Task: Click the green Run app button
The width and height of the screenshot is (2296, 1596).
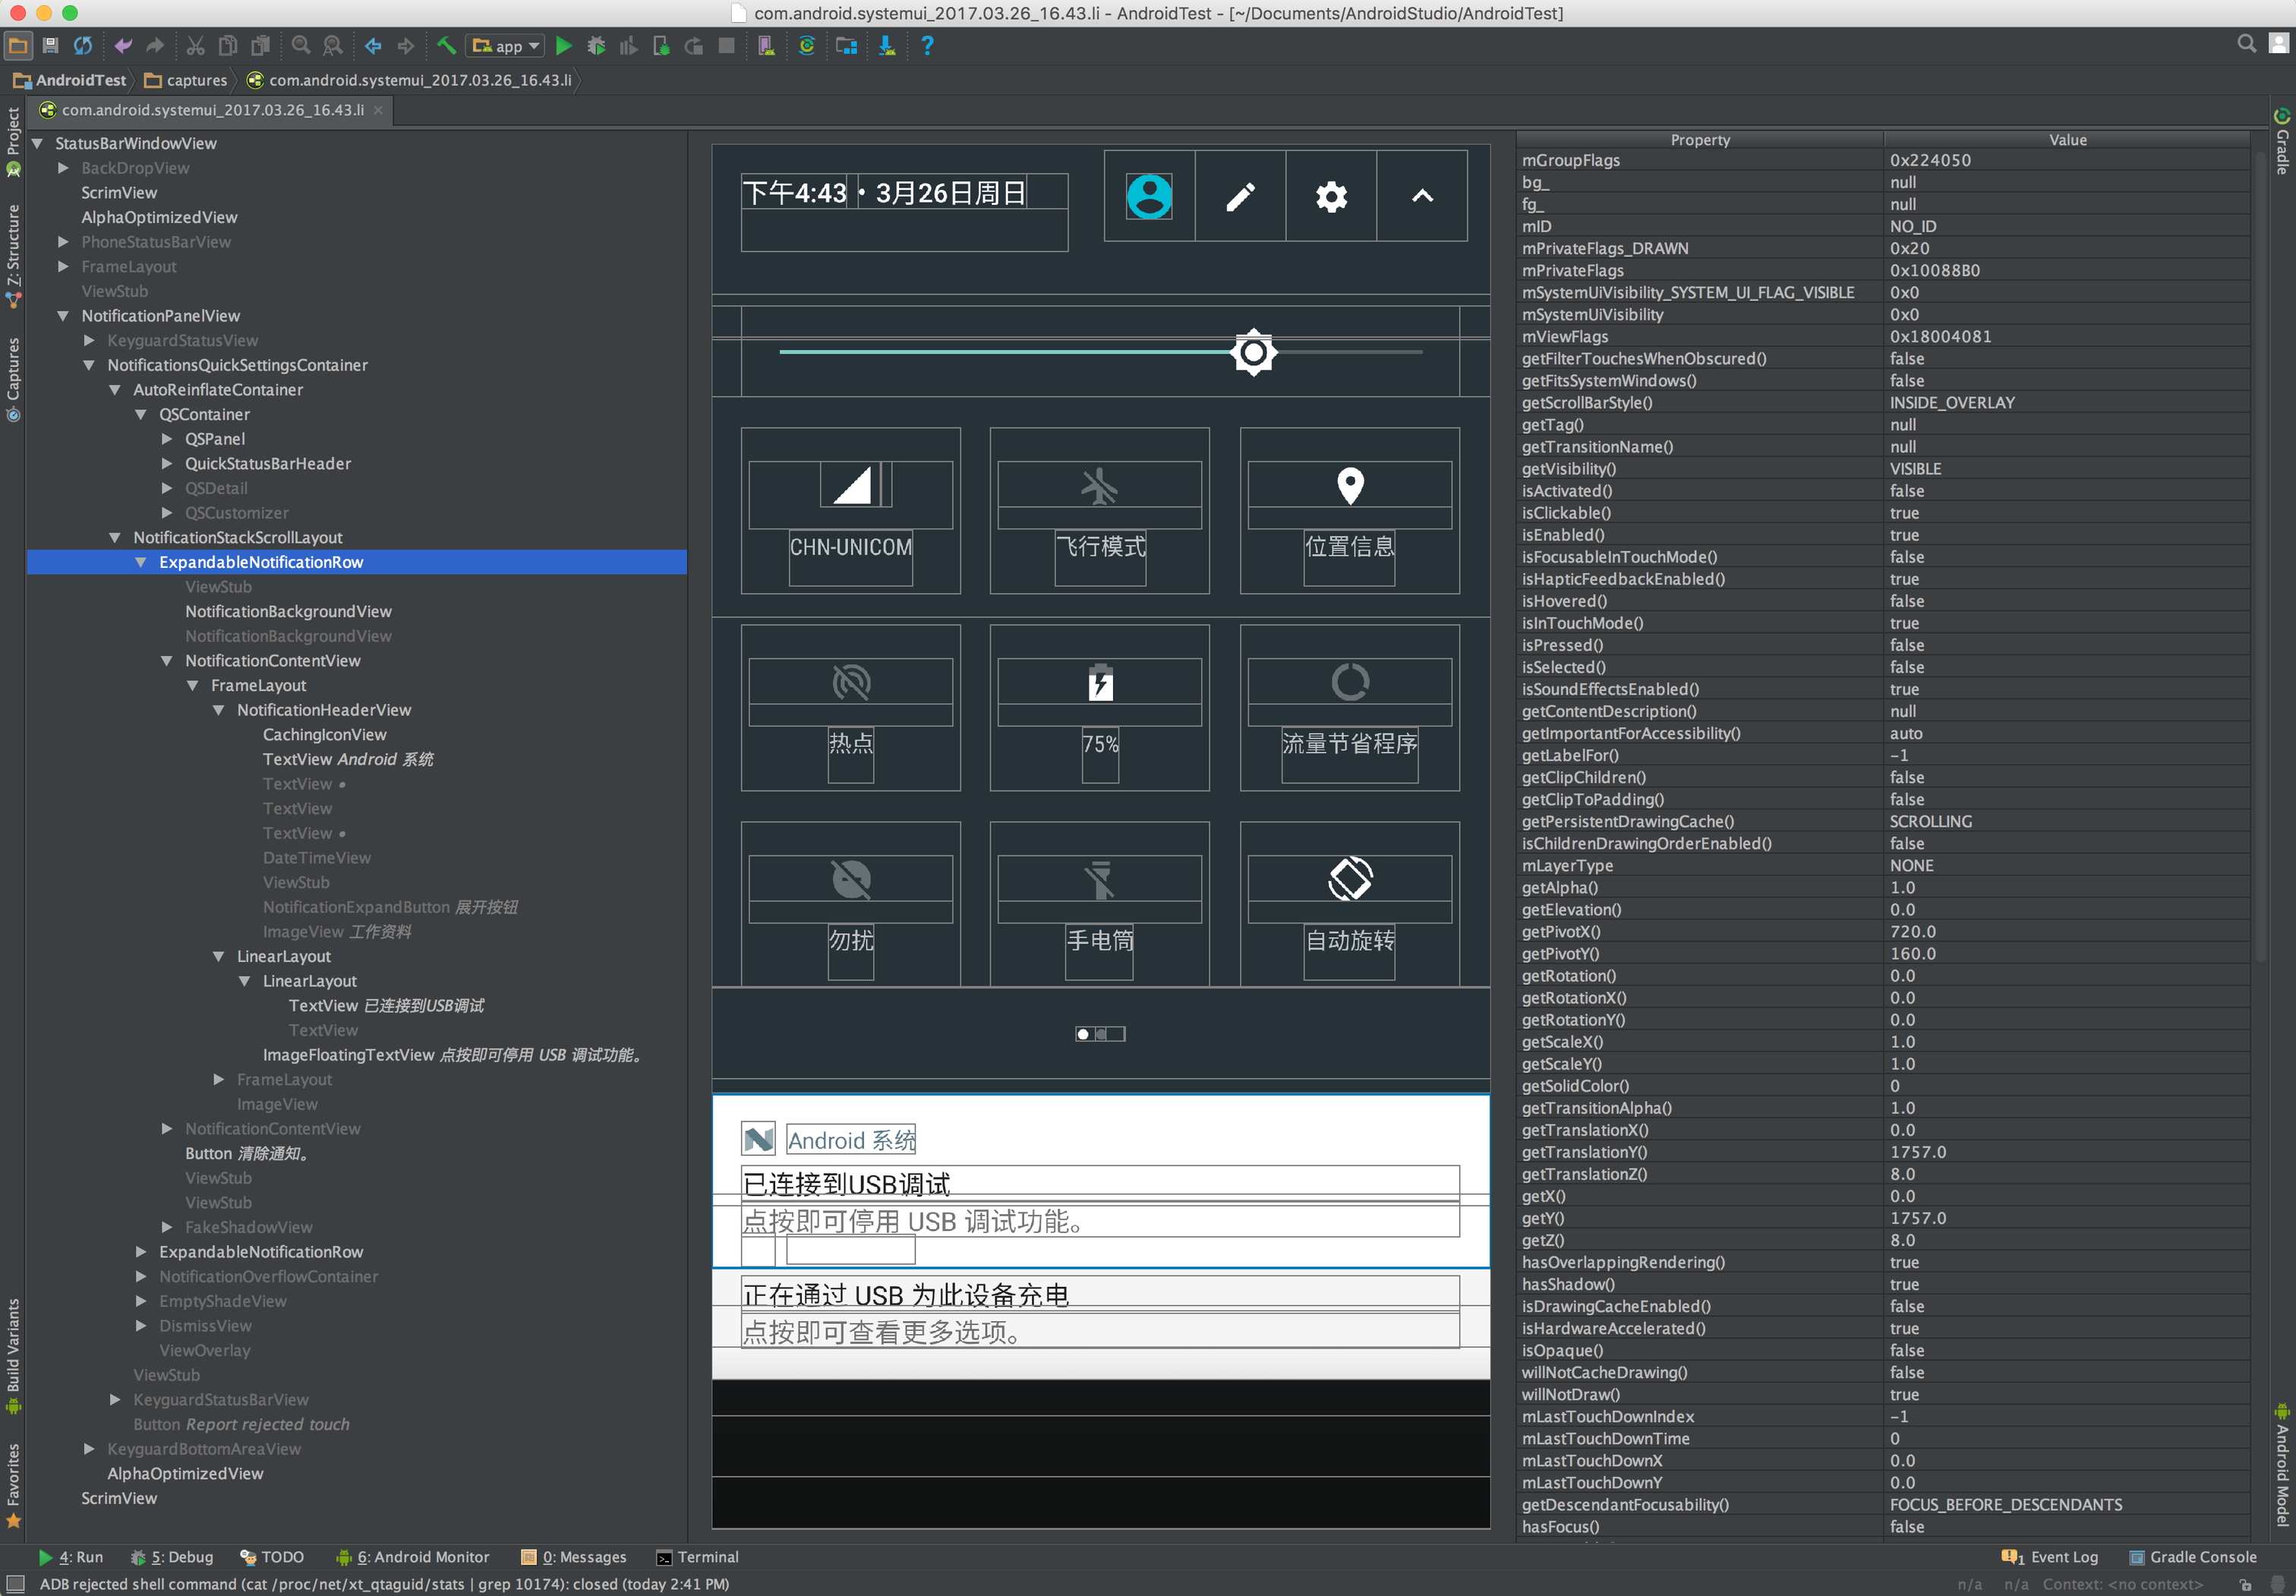Action: point(563,46)
